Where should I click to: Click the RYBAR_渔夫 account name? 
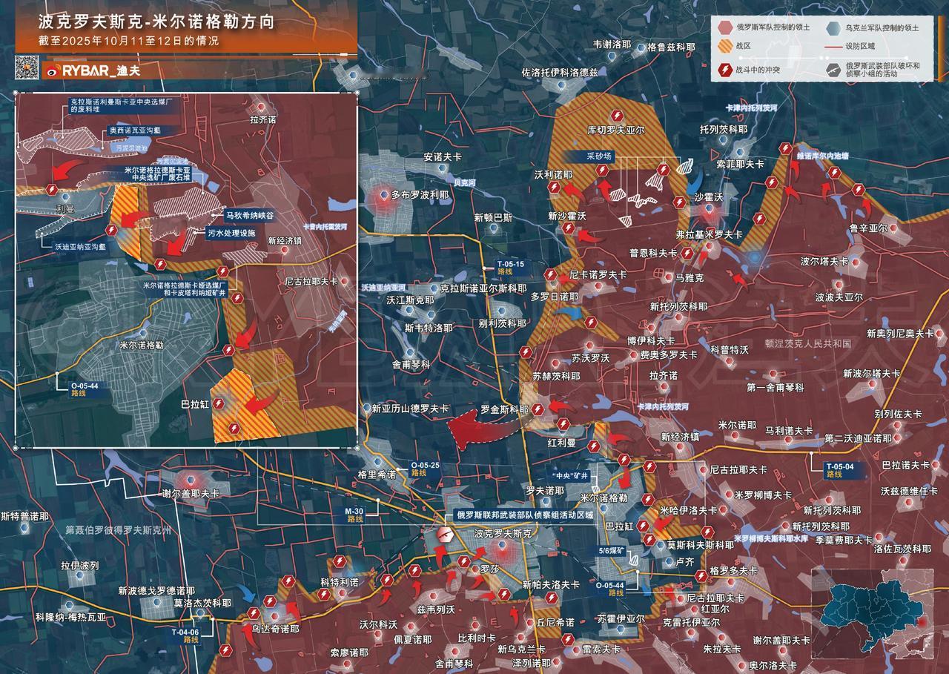click(100, 71)
